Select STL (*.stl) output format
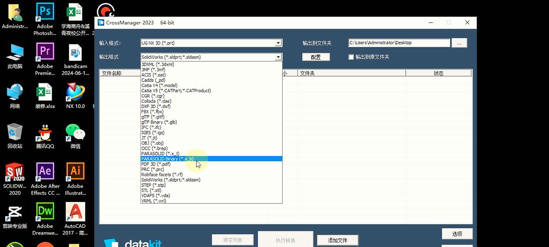549x247 pixels. point(211,190)
